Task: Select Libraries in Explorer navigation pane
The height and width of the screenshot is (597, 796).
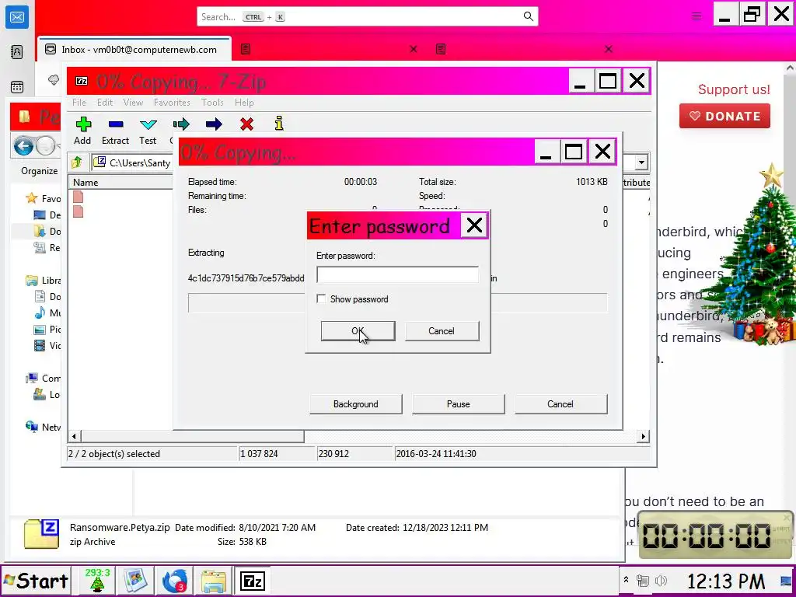Action: point(44,280)
